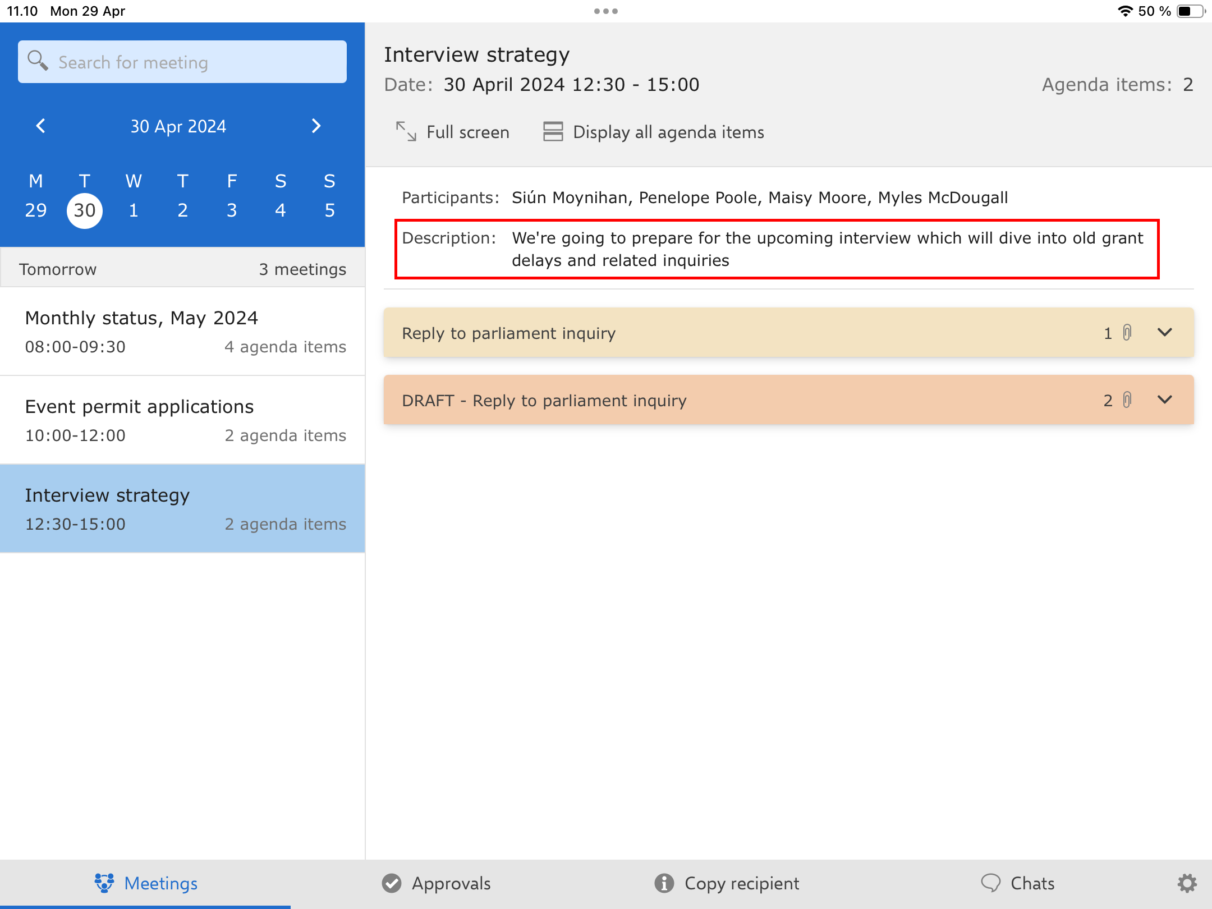Click the magnifying glass search icon
This screenshot has width=1212, height=909.
point(38,61)
